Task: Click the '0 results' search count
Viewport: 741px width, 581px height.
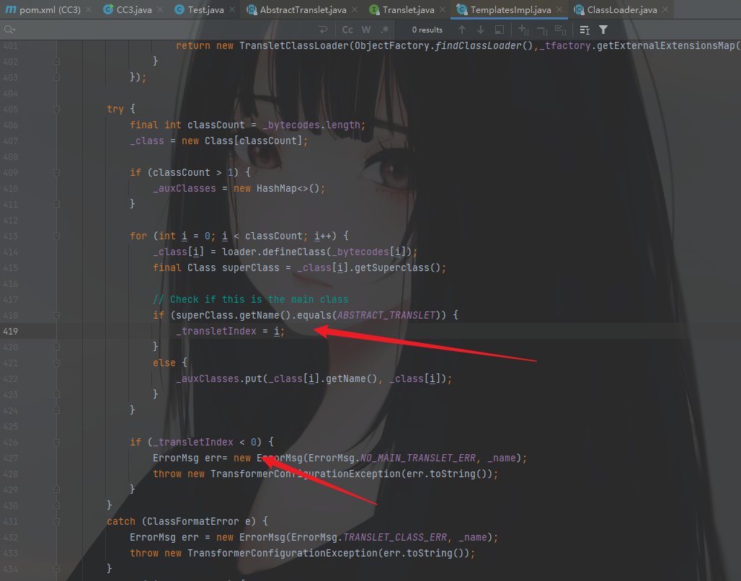Action: [427, 30]
